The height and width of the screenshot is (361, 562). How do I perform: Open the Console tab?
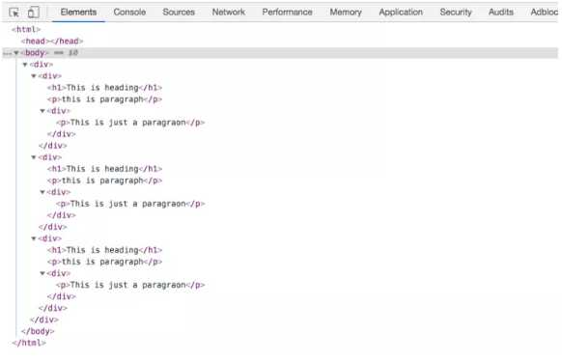(x=129, y=12)
